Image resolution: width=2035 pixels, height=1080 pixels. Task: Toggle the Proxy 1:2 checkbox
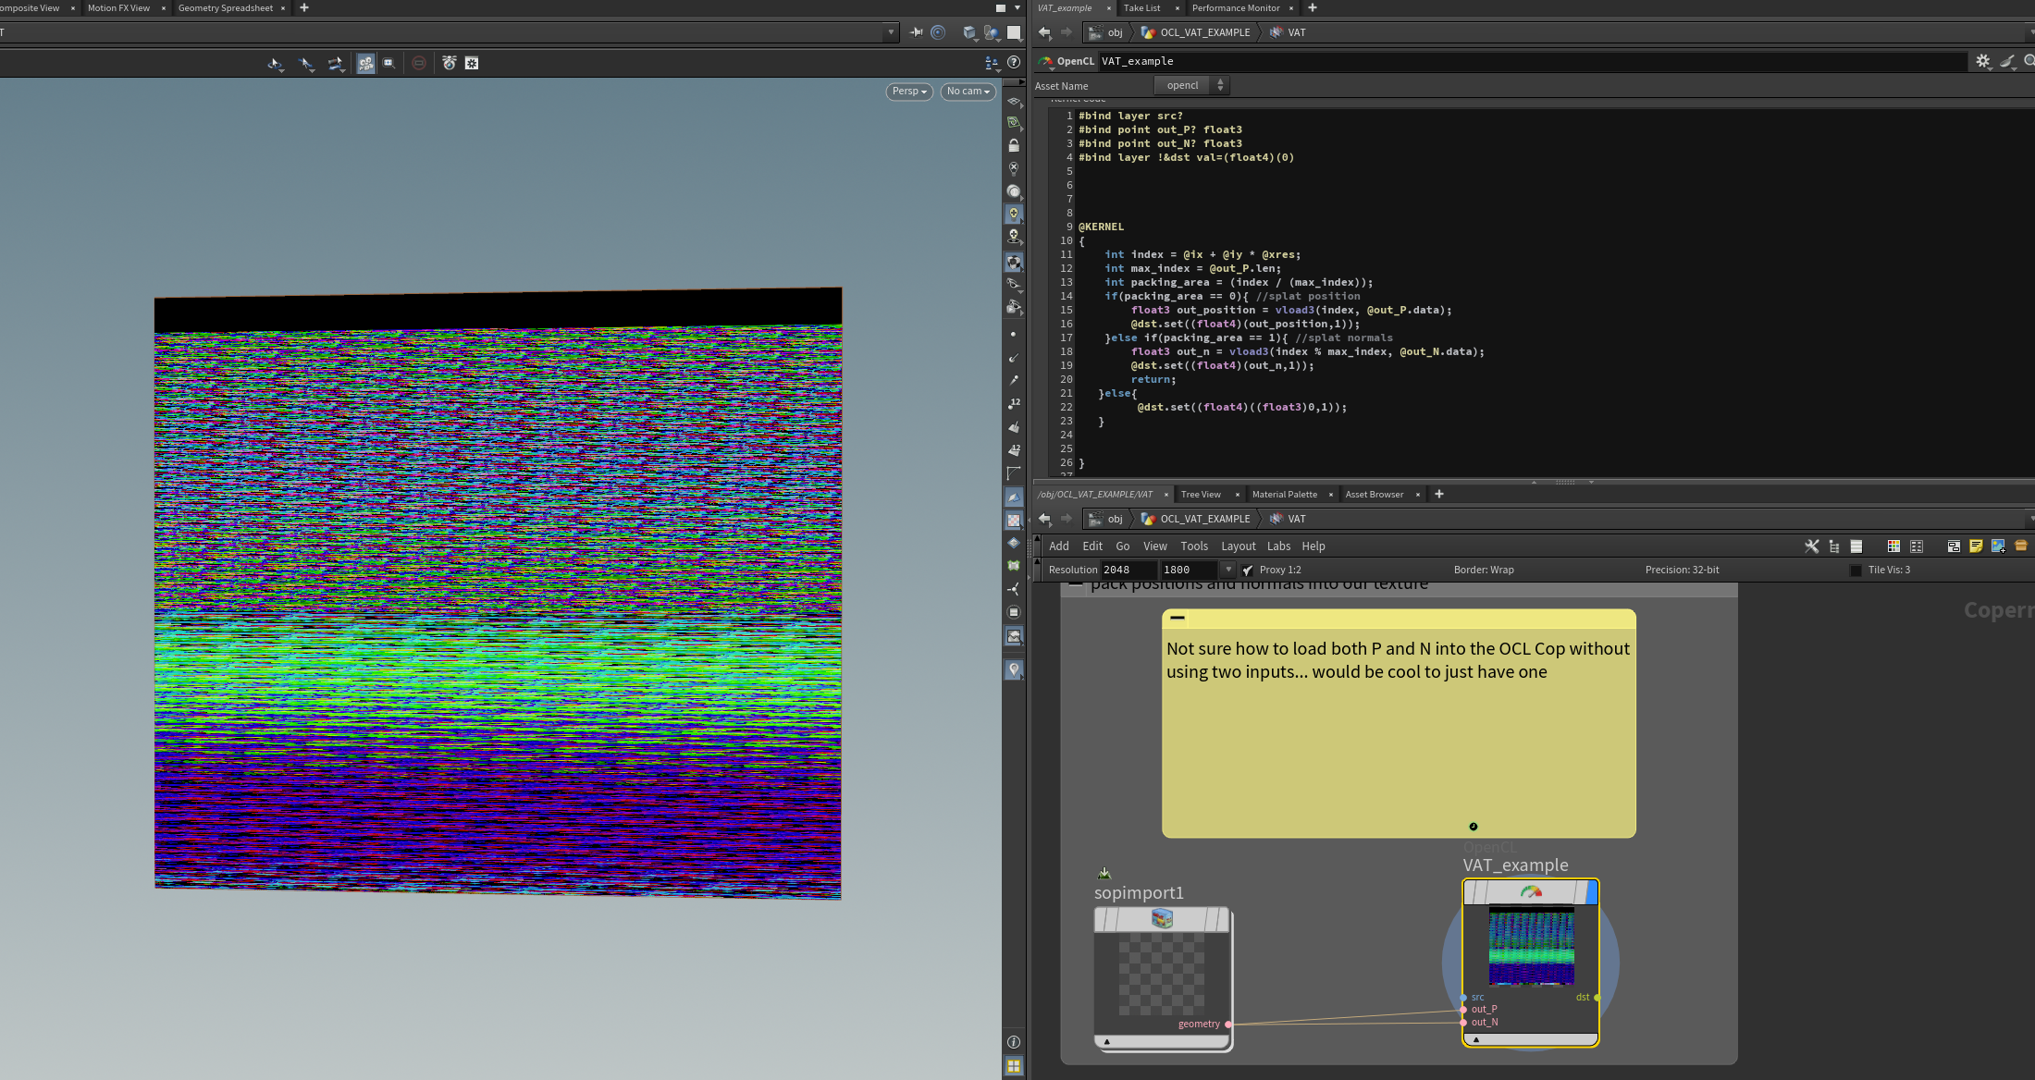(x=1248, y=571)
